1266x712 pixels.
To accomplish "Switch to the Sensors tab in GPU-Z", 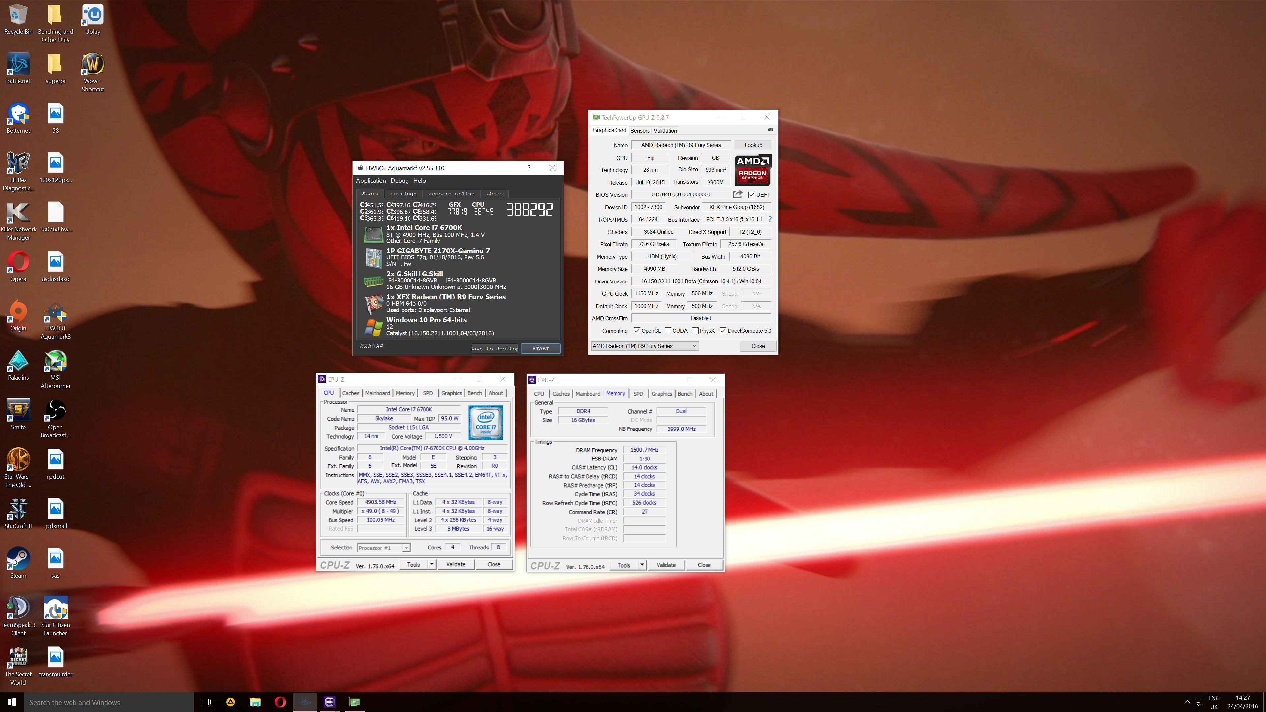I will [640, 131].
